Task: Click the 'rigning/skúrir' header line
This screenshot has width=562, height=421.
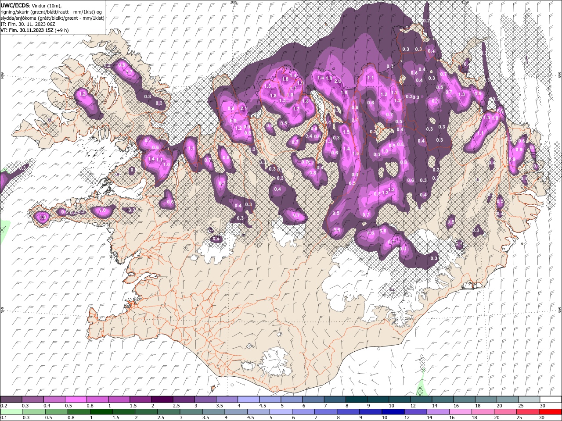Action: pos(52,11)
